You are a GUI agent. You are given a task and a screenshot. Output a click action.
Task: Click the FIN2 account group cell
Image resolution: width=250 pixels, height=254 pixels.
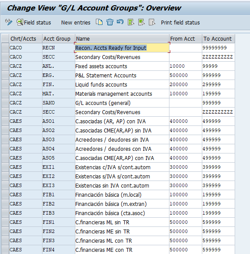point(58,231)
